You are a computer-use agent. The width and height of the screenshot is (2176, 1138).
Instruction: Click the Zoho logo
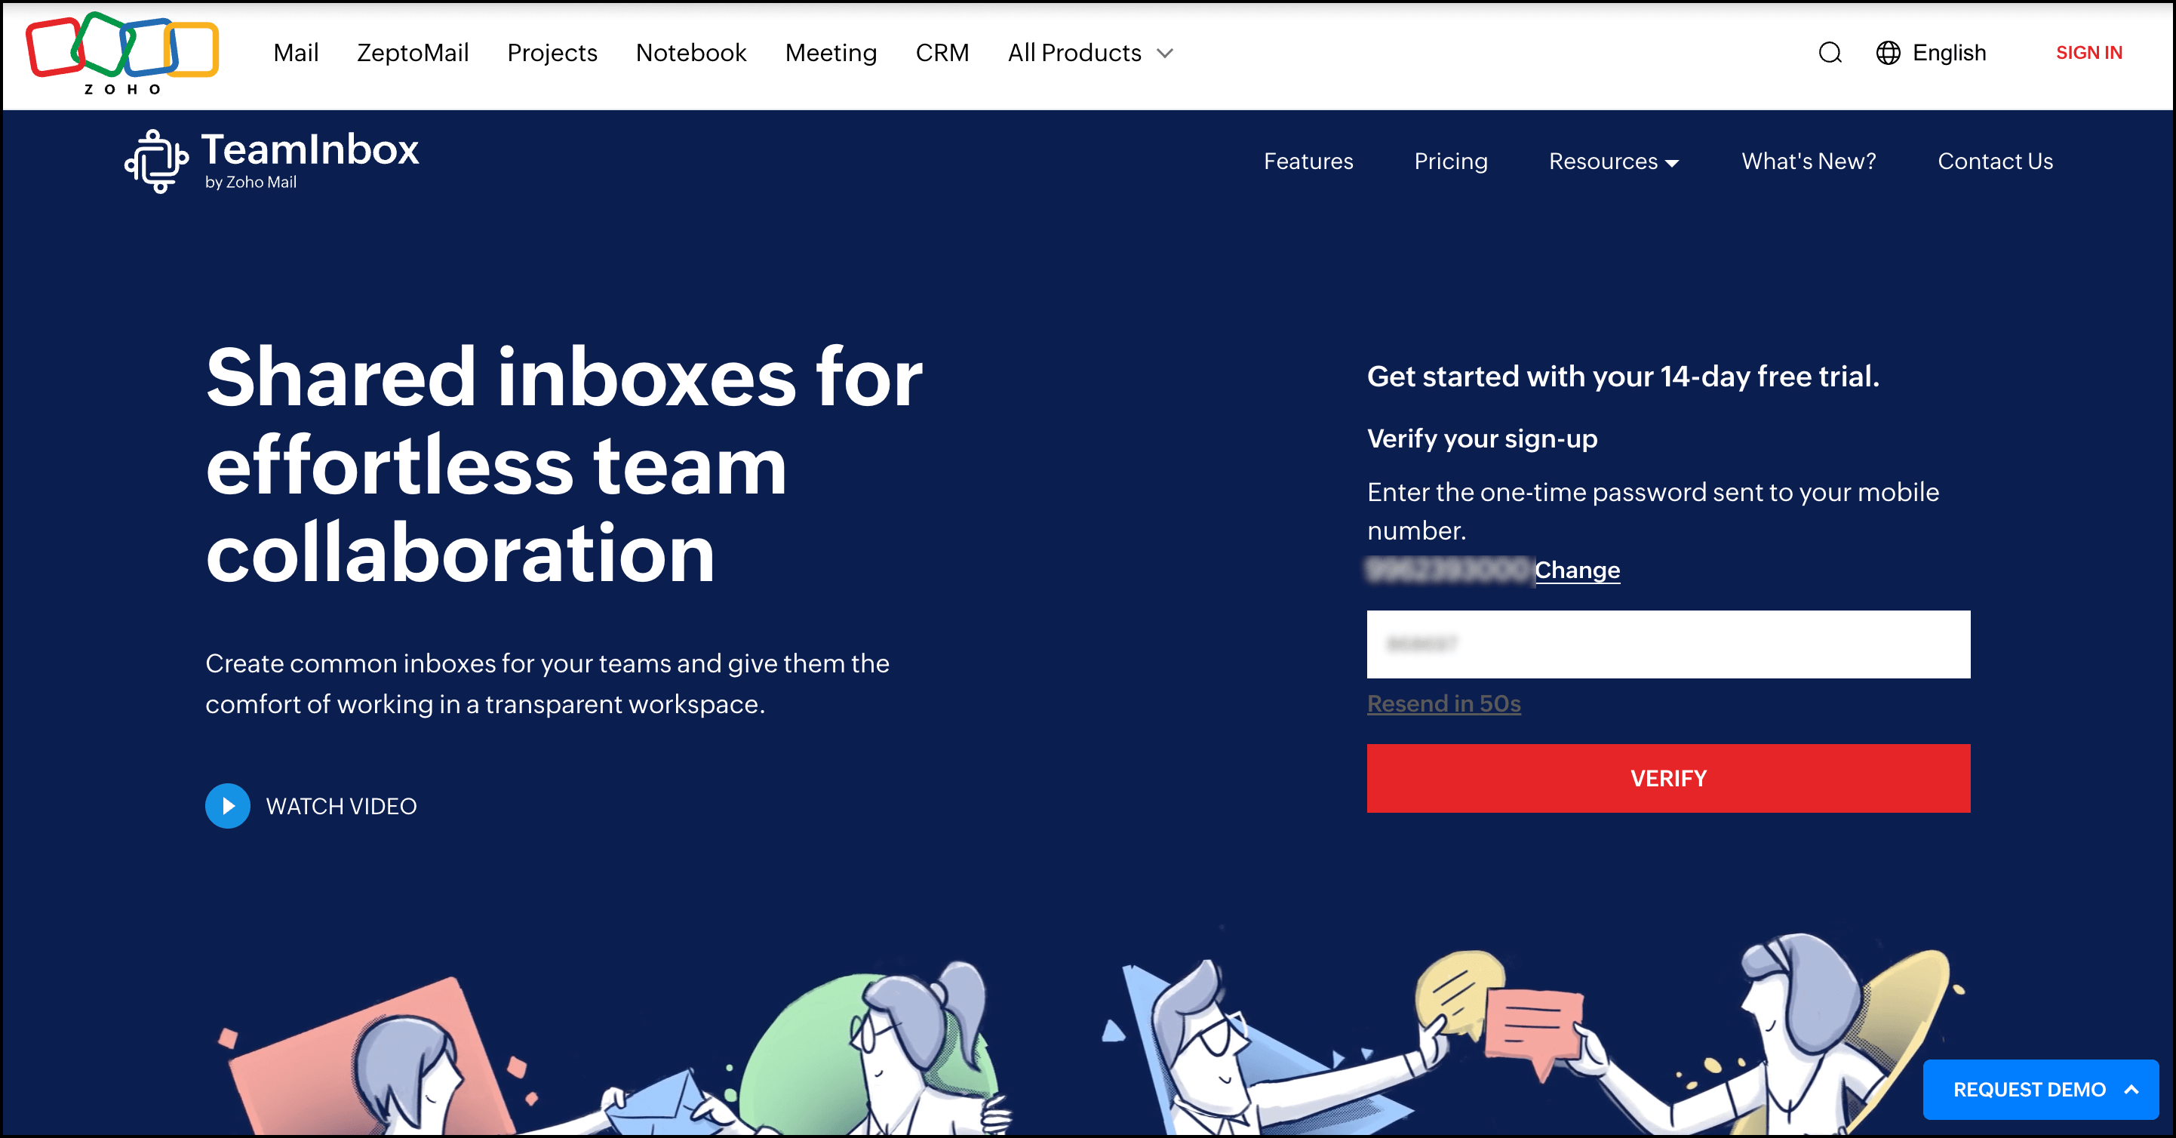(x=122, y=52)
